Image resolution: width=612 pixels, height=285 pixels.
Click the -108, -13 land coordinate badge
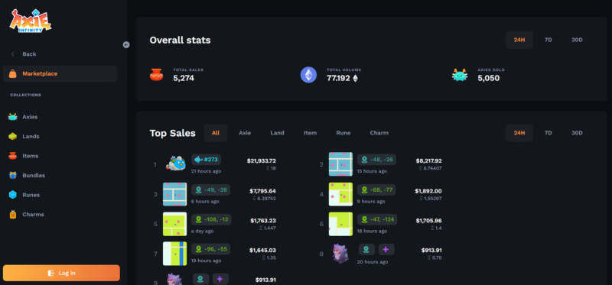(211, 219)
